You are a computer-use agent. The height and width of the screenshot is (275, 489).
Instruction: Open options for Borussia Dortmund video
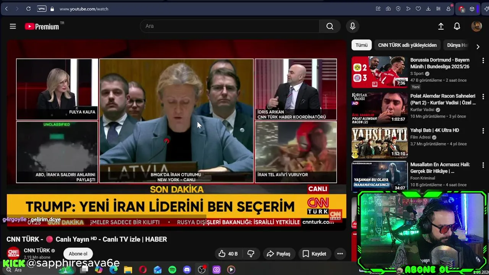[483, 61]
